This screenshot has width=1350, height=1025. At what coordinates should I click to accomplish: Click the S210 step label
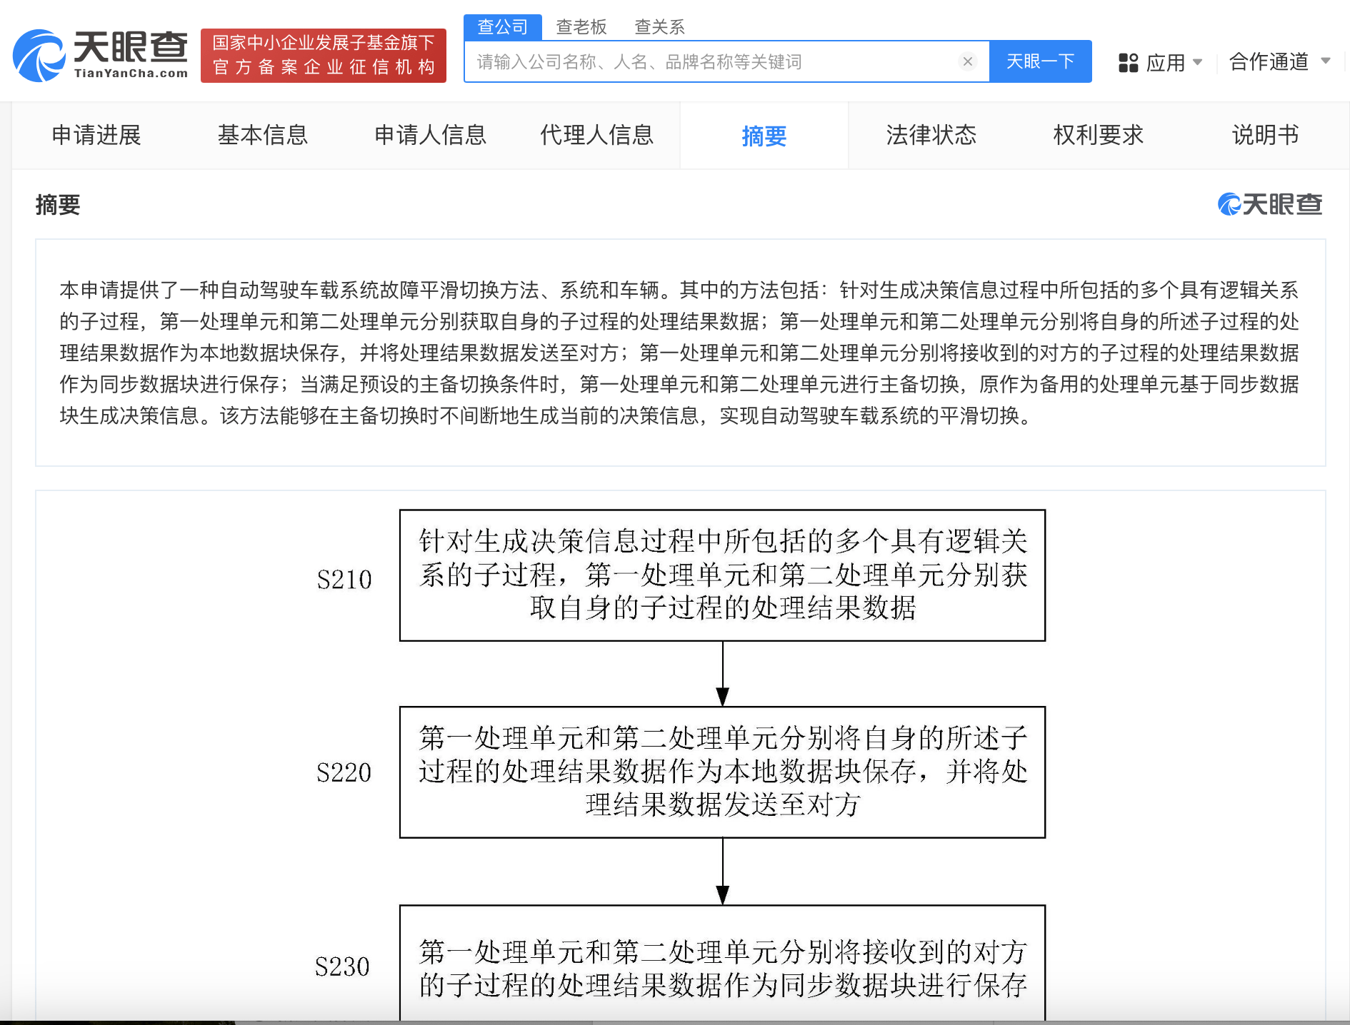(x=344, y=579)
